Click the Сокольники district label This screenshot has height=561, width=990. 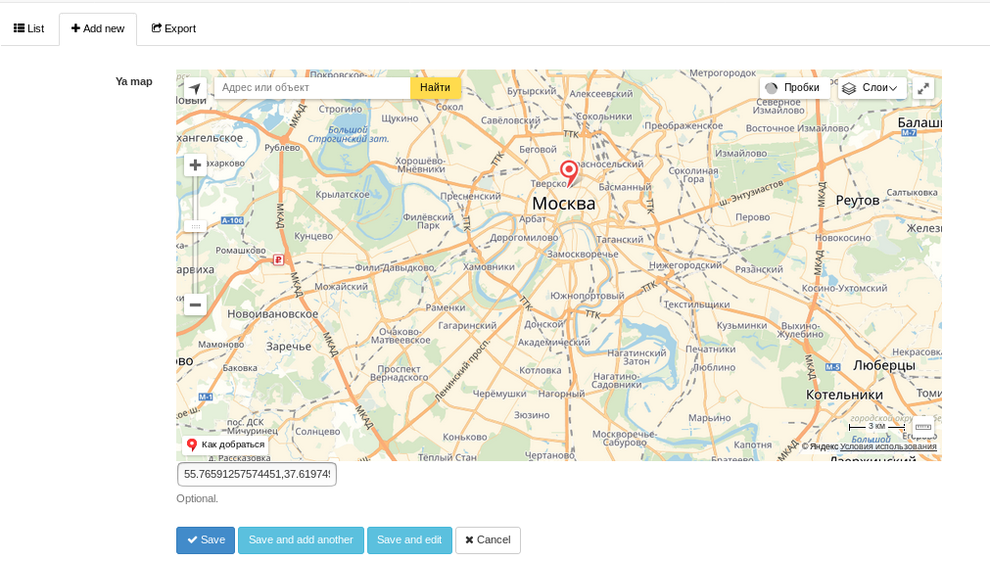[x=604, y=117]
